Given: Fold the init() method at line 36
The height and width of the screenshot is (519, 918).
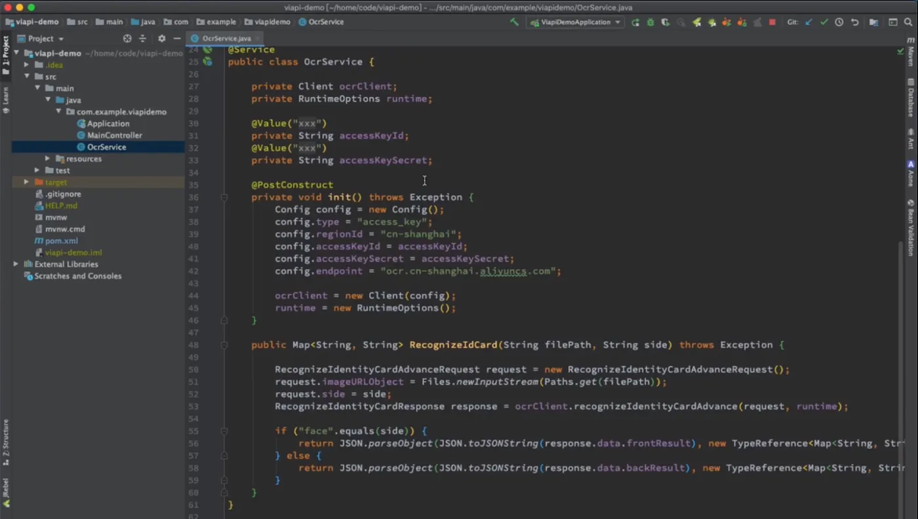Looking at the screenshot, I should coord(224,197).
